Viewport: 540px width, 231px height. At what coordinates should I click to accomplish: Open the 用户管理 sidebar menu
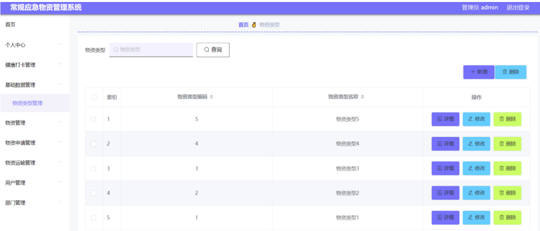point(35,183)
